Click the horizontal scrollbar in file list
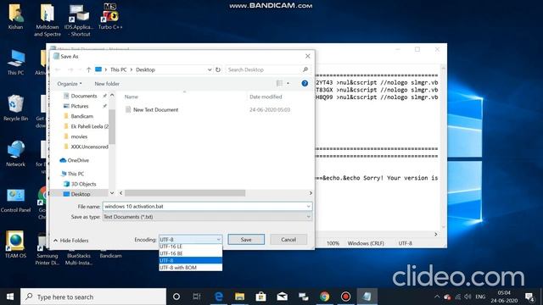 (185, 193)
